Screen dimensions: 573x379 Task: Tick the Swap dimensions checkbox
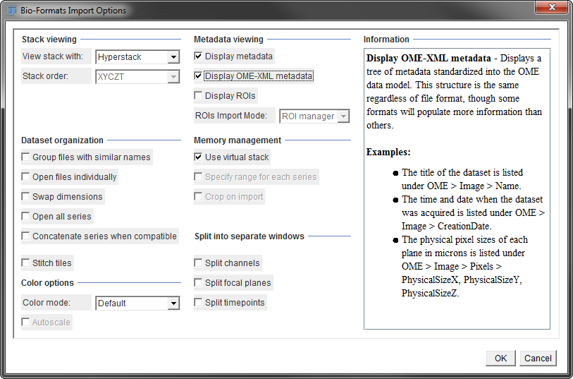click(26, 197)
